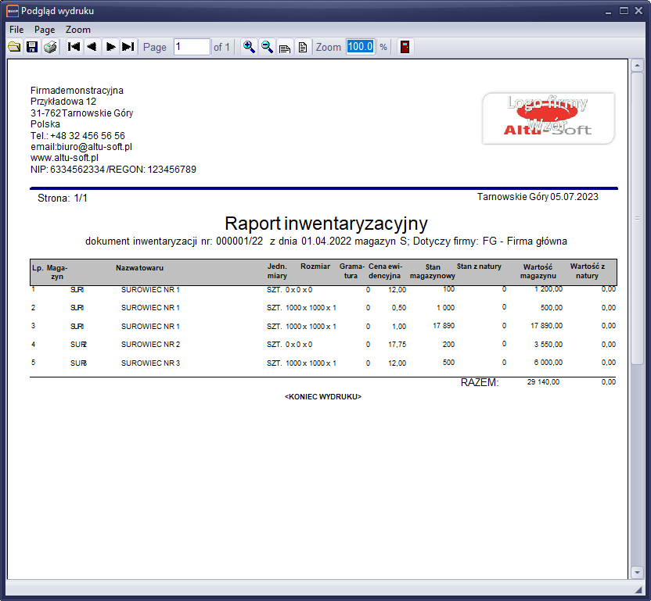
Task: Go to the first page
Action: tap(74, 47)
